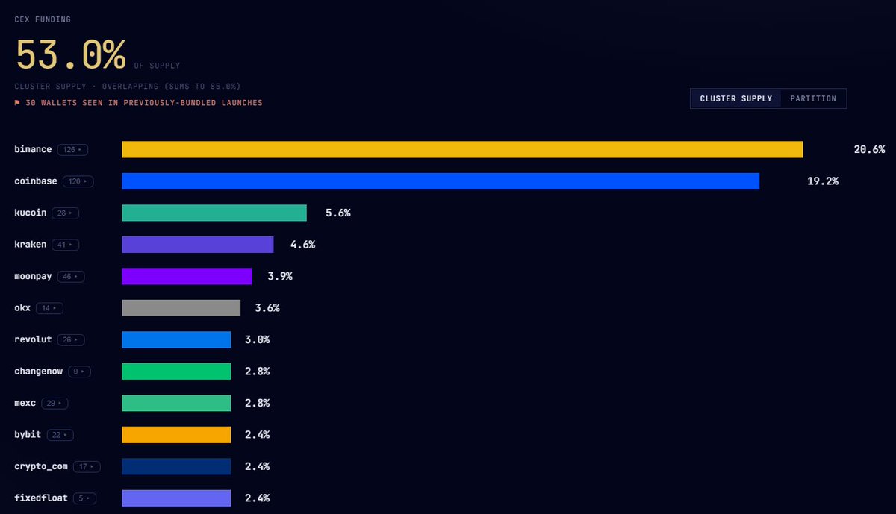Viewport: 896px width, 514px height.
Task: Click the periwinkle fixedfloat bar
Action: (x=176, y=498)
